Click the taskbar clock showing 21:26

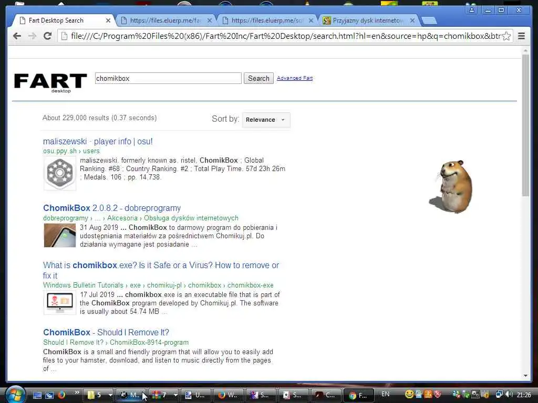tap(524, 395)
